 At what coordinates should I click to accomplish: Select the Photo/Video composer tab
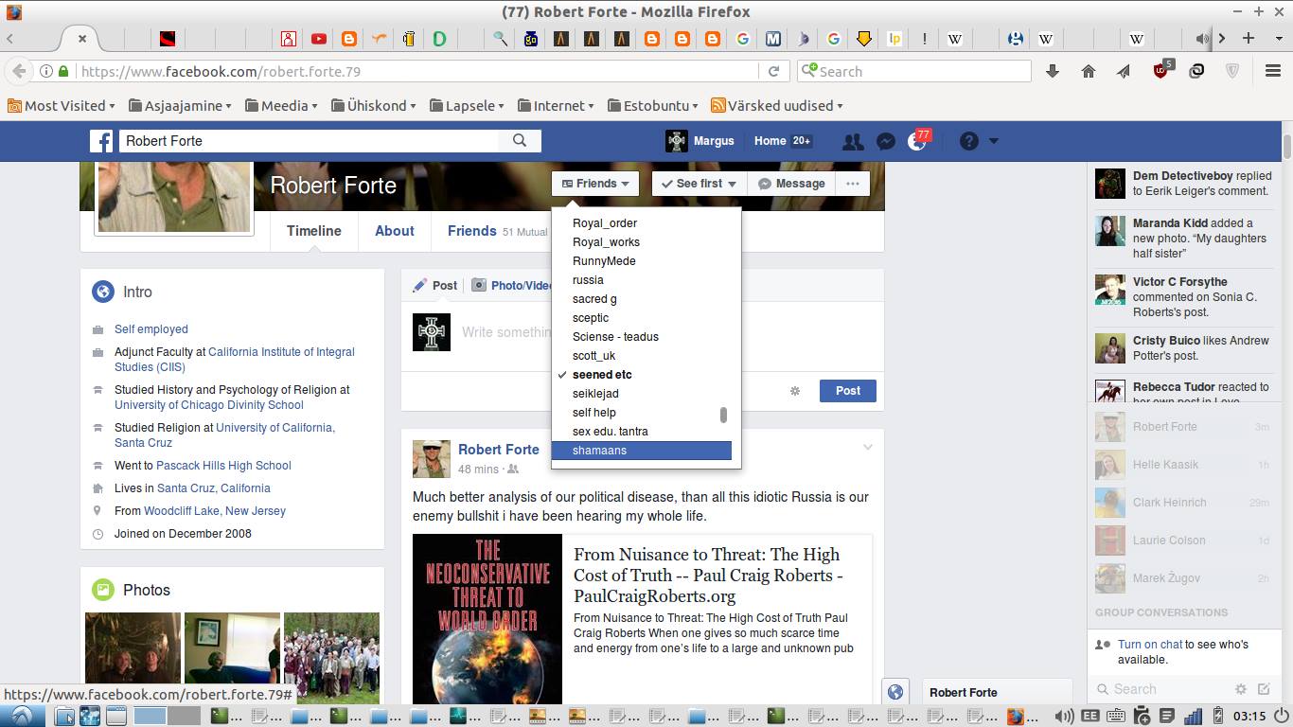[x=512, y=285]
